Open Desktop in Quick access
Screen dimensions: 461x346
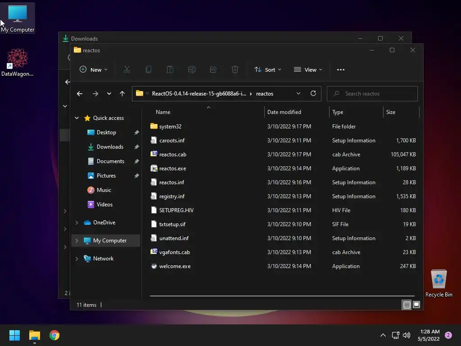pos(106,132)
